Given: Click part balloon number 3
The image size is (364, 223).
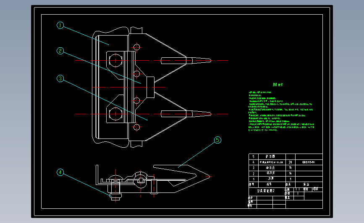Looking at the screenshot, I should pos(60,79).
